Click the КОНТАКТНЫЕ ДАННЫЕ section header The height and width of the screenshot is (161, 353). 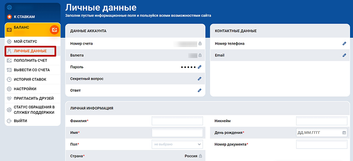[236, 31]
